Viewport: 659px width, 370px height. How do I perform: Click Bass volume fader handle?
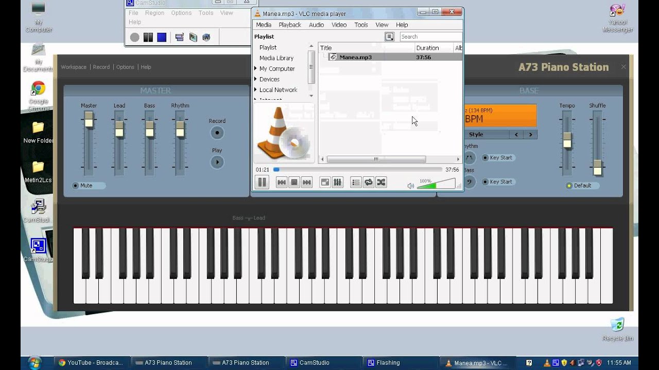149,129
